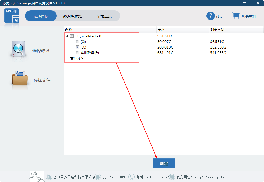Click the 36.551G free space value
264x182 pixels.
click(217, 42)
